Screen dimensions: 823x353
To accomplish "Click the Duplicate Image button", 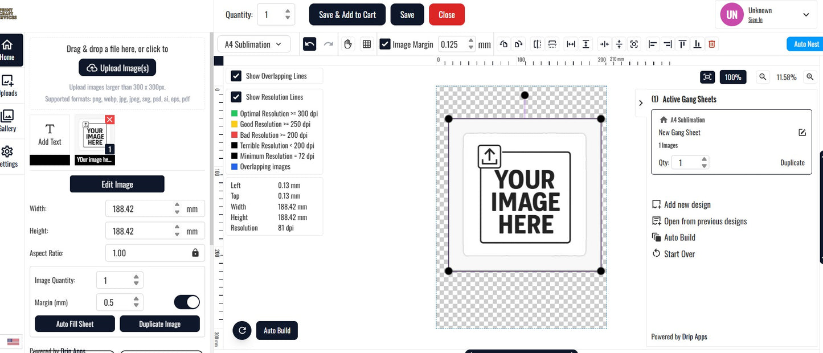I will pyautogui.click(x=160, y=324).
